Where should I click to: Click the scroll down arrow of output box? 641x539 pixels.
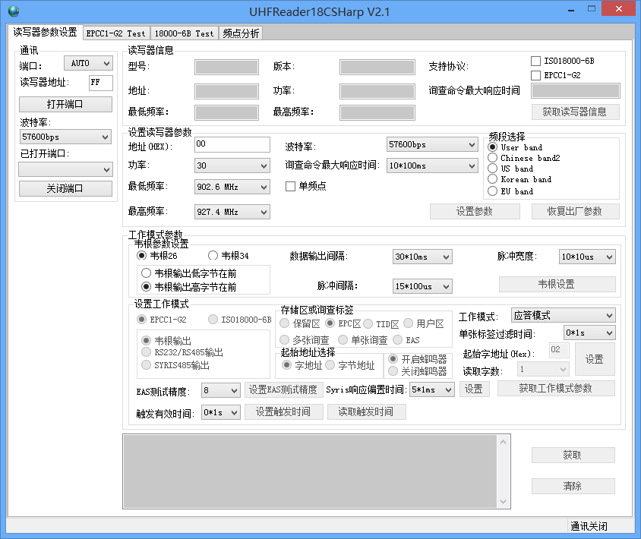click(504, 501)
